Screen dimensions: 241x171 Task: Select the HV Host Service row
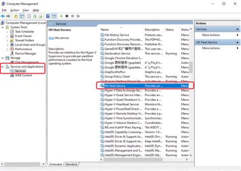point(144,86)
